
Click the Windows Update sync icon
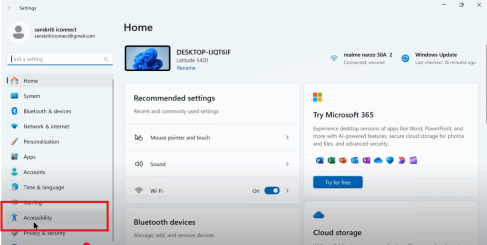coord(405,58)
